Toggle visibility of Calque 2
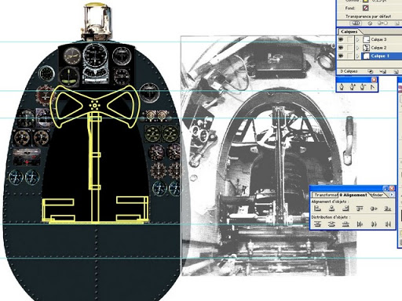 pos(341,48)
